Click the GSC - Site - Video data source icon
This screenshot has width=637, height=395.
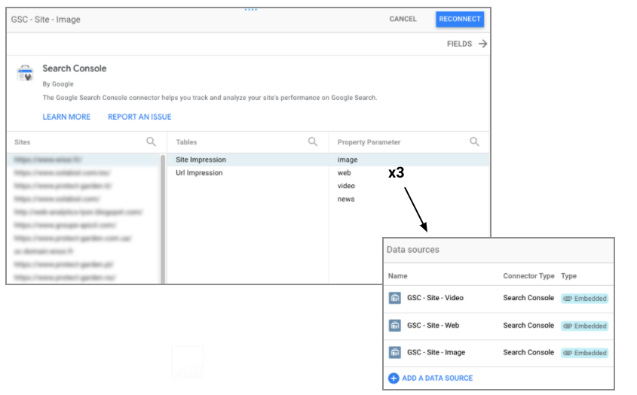coord(394,298)
